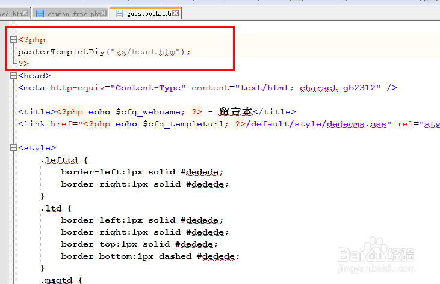Click the standalone closing ?> tag
The width and height of the screenshot is (440, 284).
pos(23,64)
